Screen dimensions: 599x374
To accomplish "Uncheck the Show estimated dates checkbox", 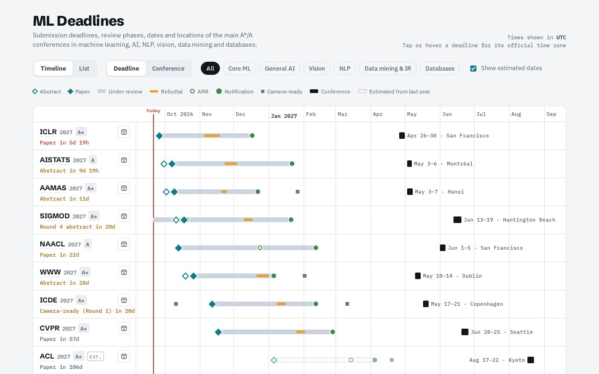I will [x=473, y=68].
